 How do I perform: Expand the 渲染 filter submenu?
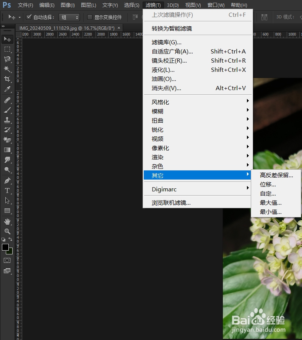point(198,157)
